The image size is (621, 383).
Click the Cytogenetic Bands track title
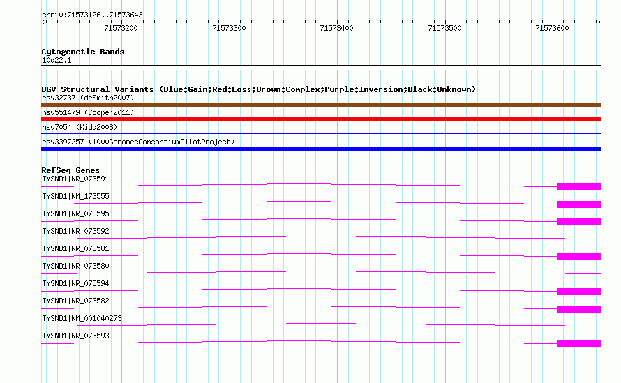(83, 52)
